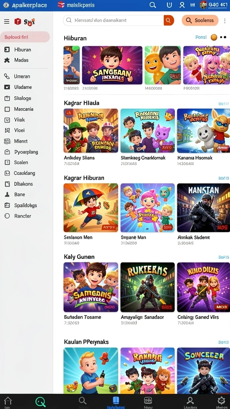Open the orange blob character banner in Hiburan
The height and width of the screenshot is (409, 230).
click(x=163, y=65)
